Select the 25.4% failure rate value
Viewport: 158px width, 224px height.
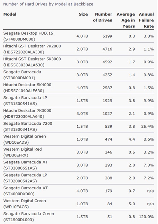coord(147,126)
